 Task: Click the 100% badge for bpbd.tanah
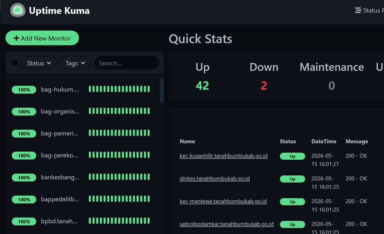24,222
